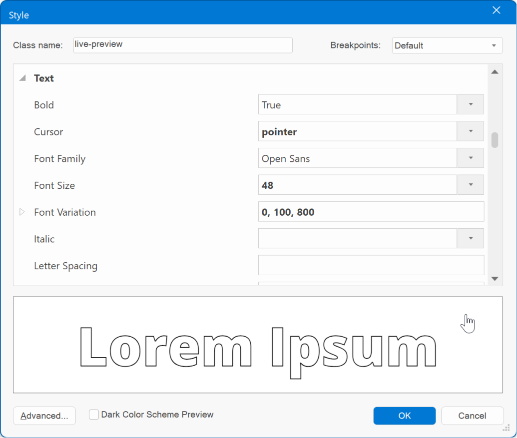Open the Italic dropdown arrow

coord(471,239)
